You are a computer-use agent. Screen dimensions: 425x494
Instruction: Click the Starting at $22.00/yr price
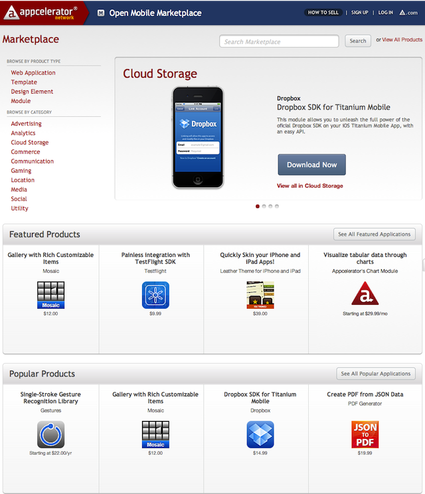click(x=50, y=453)
